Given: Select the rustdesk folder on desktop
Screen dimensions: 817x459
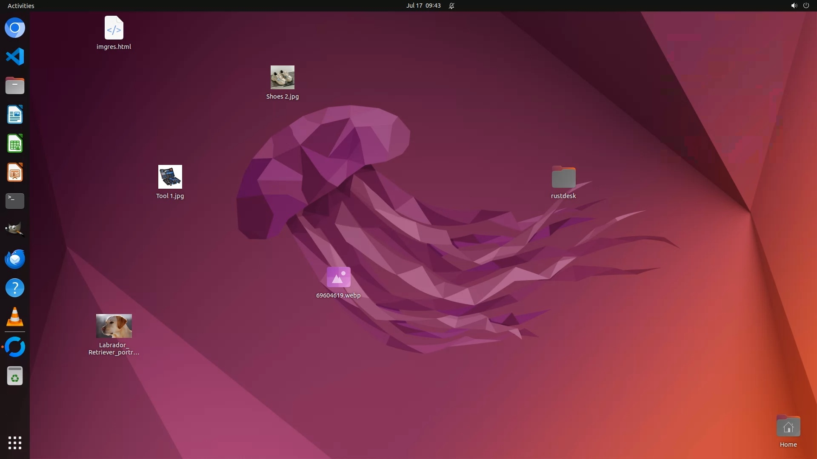Looking at the screenshot, I should click(x=563, y=177).
